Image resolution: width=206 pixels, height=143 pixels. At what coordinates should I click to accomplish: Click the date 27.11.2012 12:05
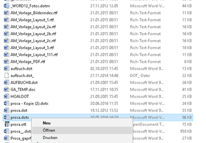click(x=104, y=6)
